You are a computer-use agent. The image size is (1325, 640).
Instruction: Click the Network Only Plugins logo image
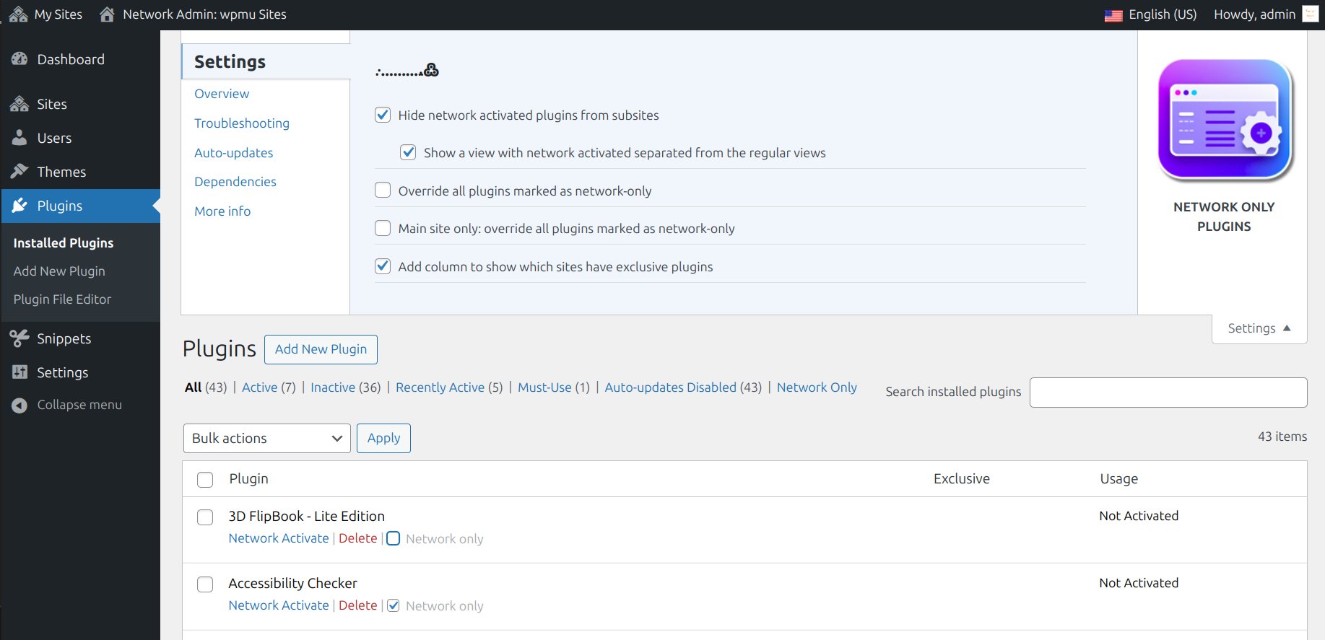point(1224,120)
